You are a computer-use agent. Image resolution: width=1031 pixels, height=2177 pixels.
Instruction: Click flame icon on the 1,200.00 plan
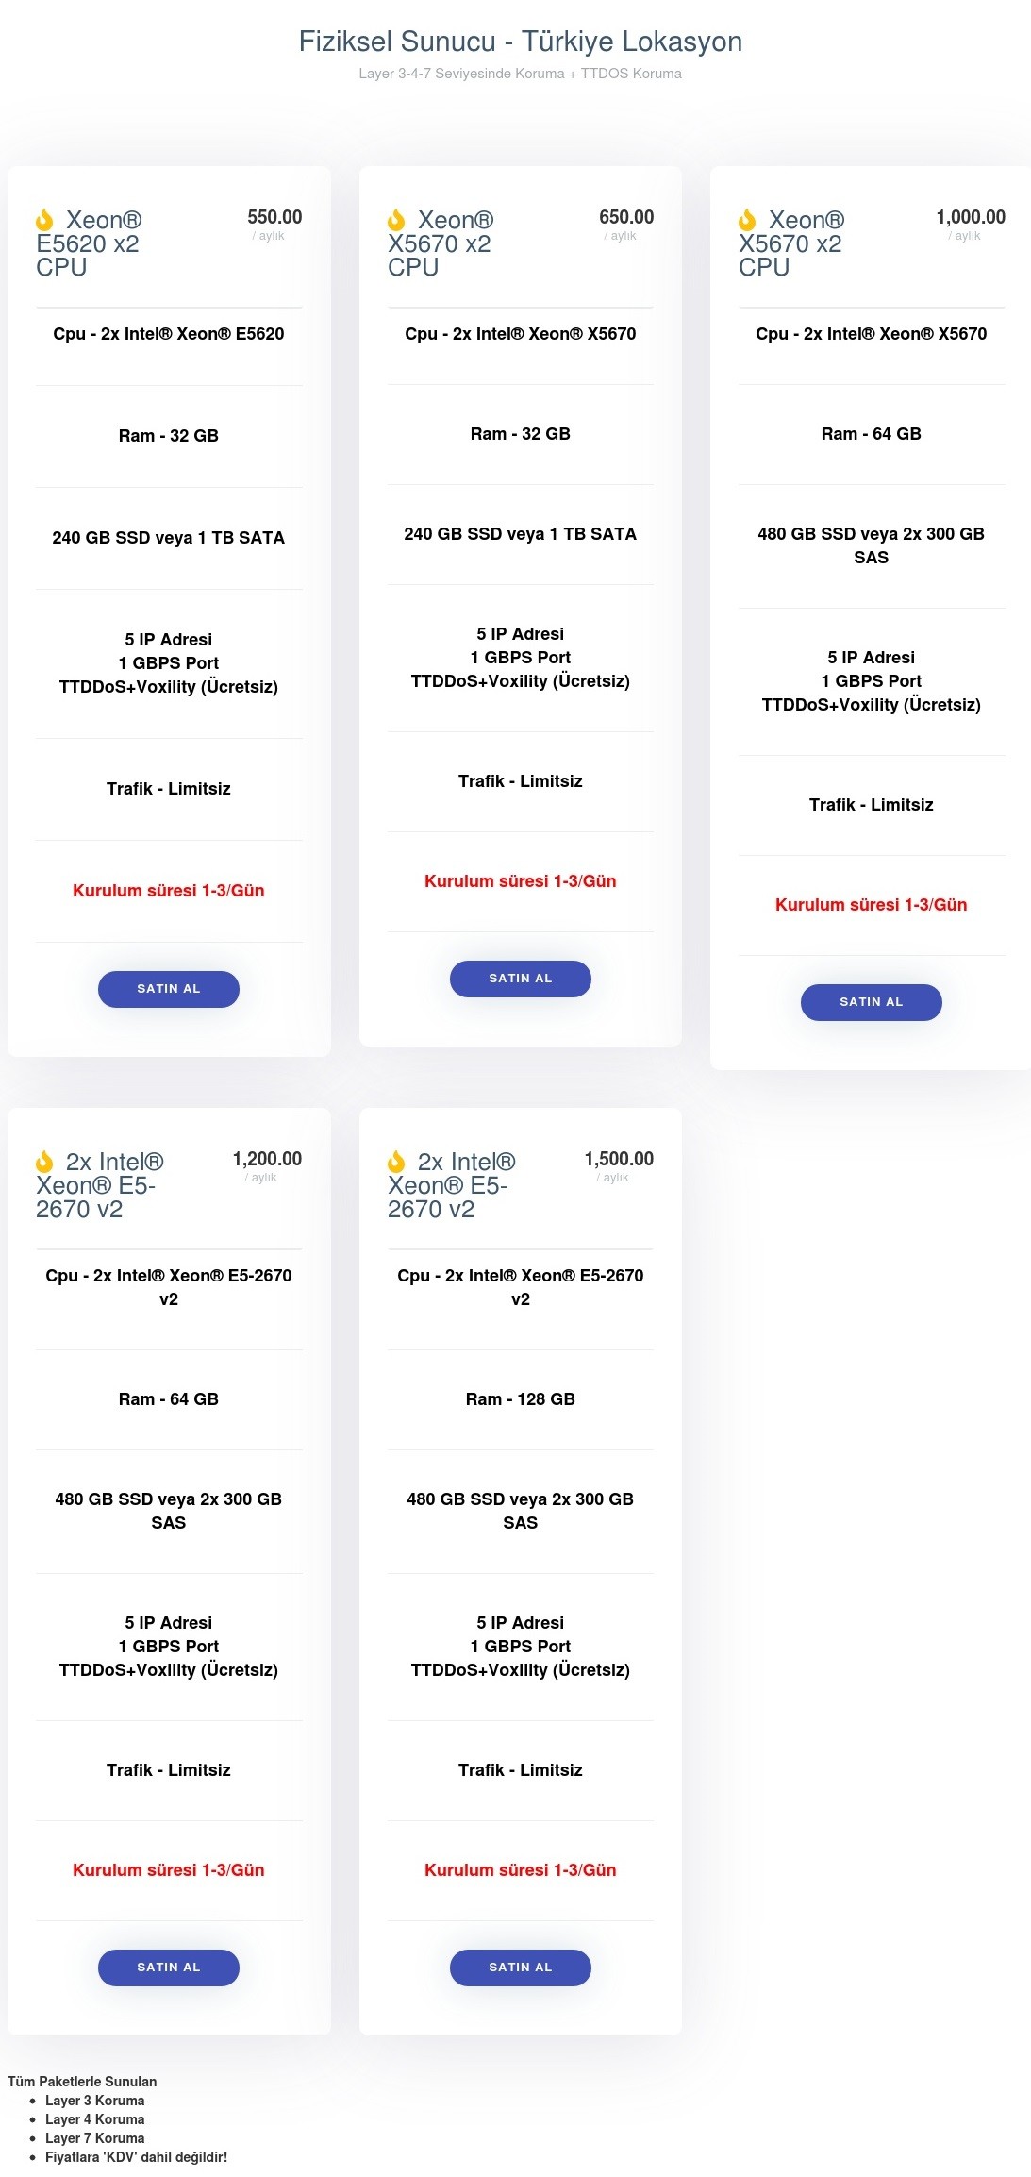(x=44, y=1162)
